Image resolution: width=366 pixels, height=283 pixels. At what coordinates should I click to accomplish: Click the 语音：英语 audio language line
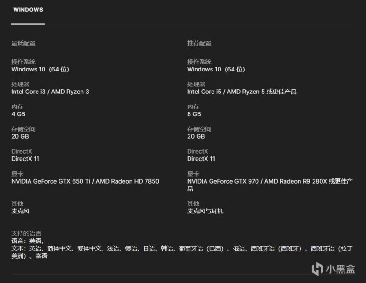(x=27, y=241)
